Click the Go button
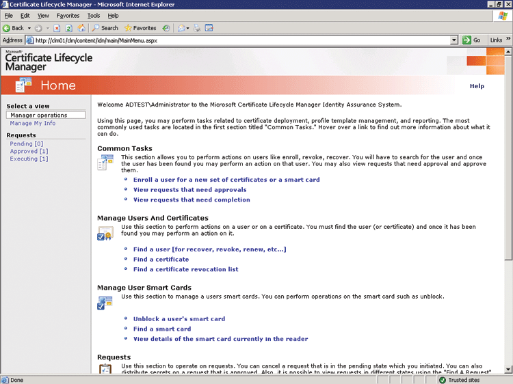Image resolution: width=513 pixels, height=384 pixels. coord(471,40)
